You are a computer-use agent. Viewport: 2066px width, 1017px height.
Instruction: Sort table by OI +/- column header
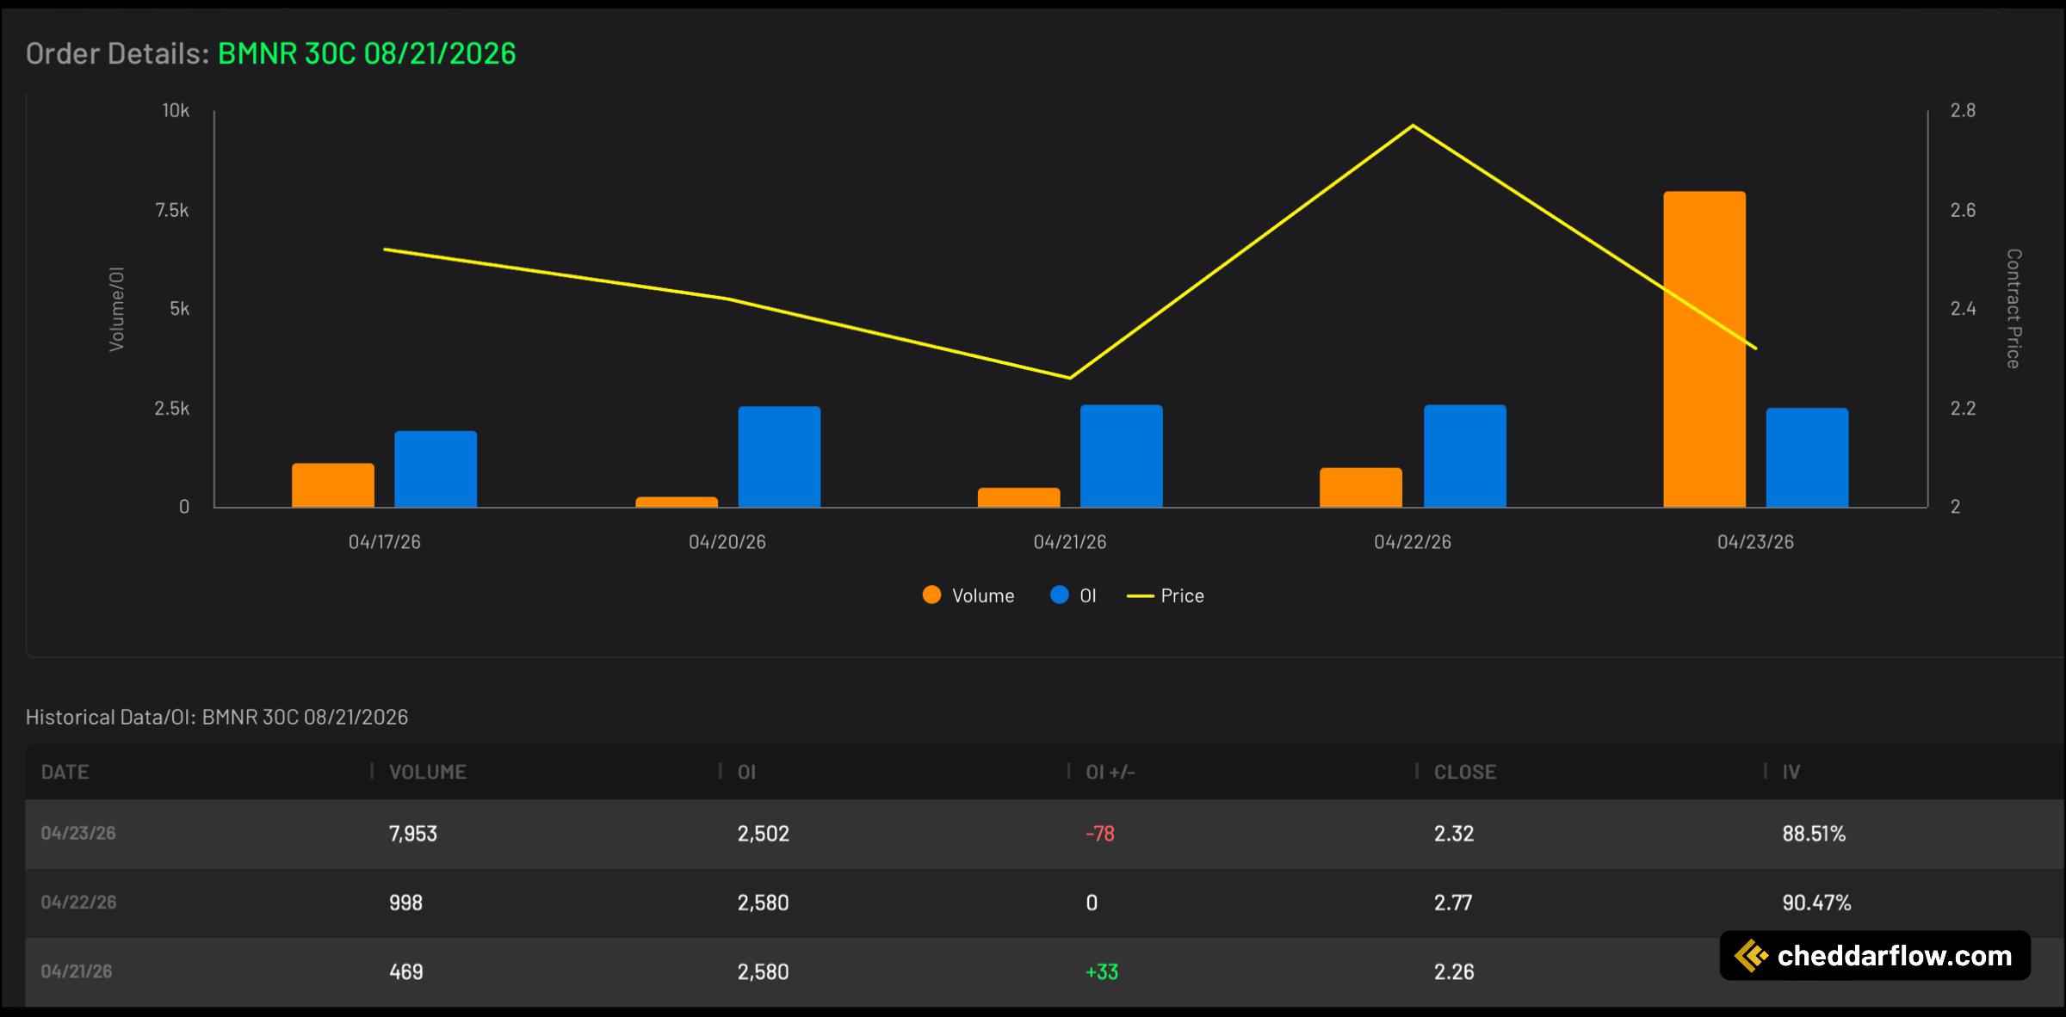pos(1110,772)
